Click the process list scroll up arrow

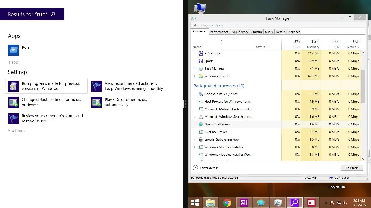point(363,52)
